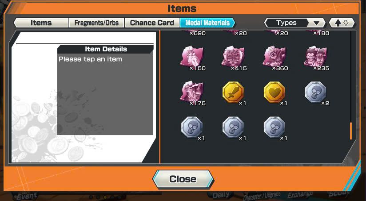This screenshot has width=366, height=201.
Task: Switch to the Chance Card tab
Action: (152, 23)
